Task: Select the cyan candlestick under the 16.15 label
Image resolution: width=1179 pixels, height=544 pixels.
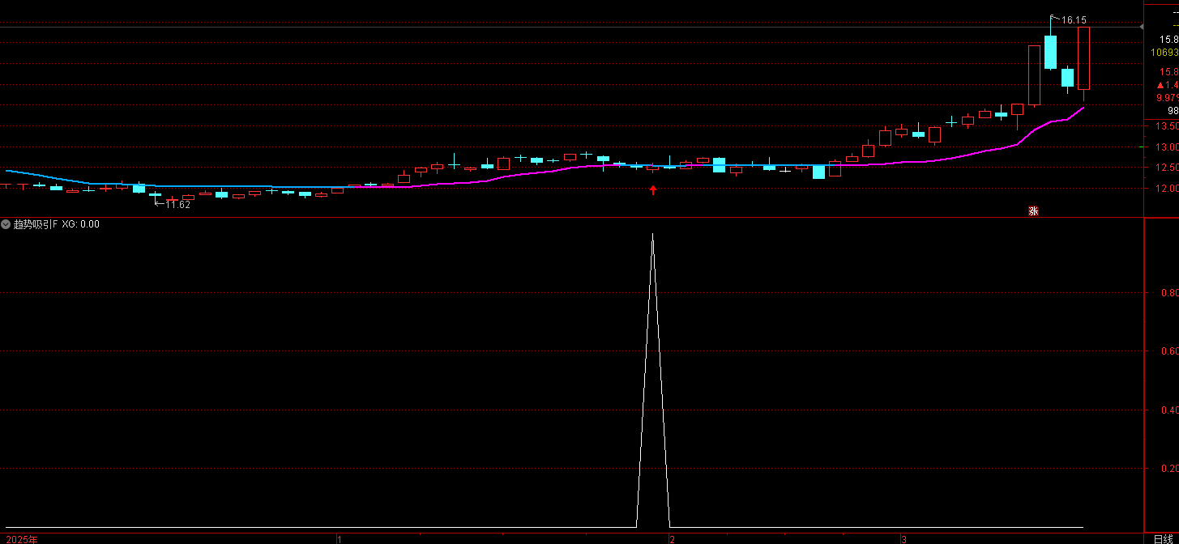Action: pyautogui.click(x=1050, y=52)
